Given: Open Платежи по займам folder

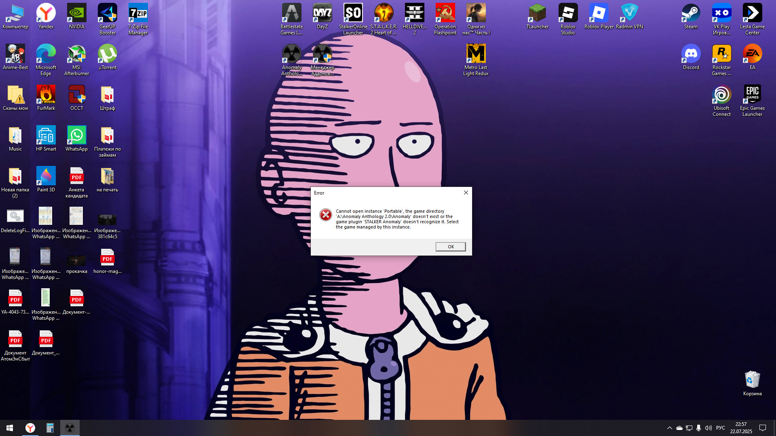Looking at the screenshot, I should [x=108, y=141].
